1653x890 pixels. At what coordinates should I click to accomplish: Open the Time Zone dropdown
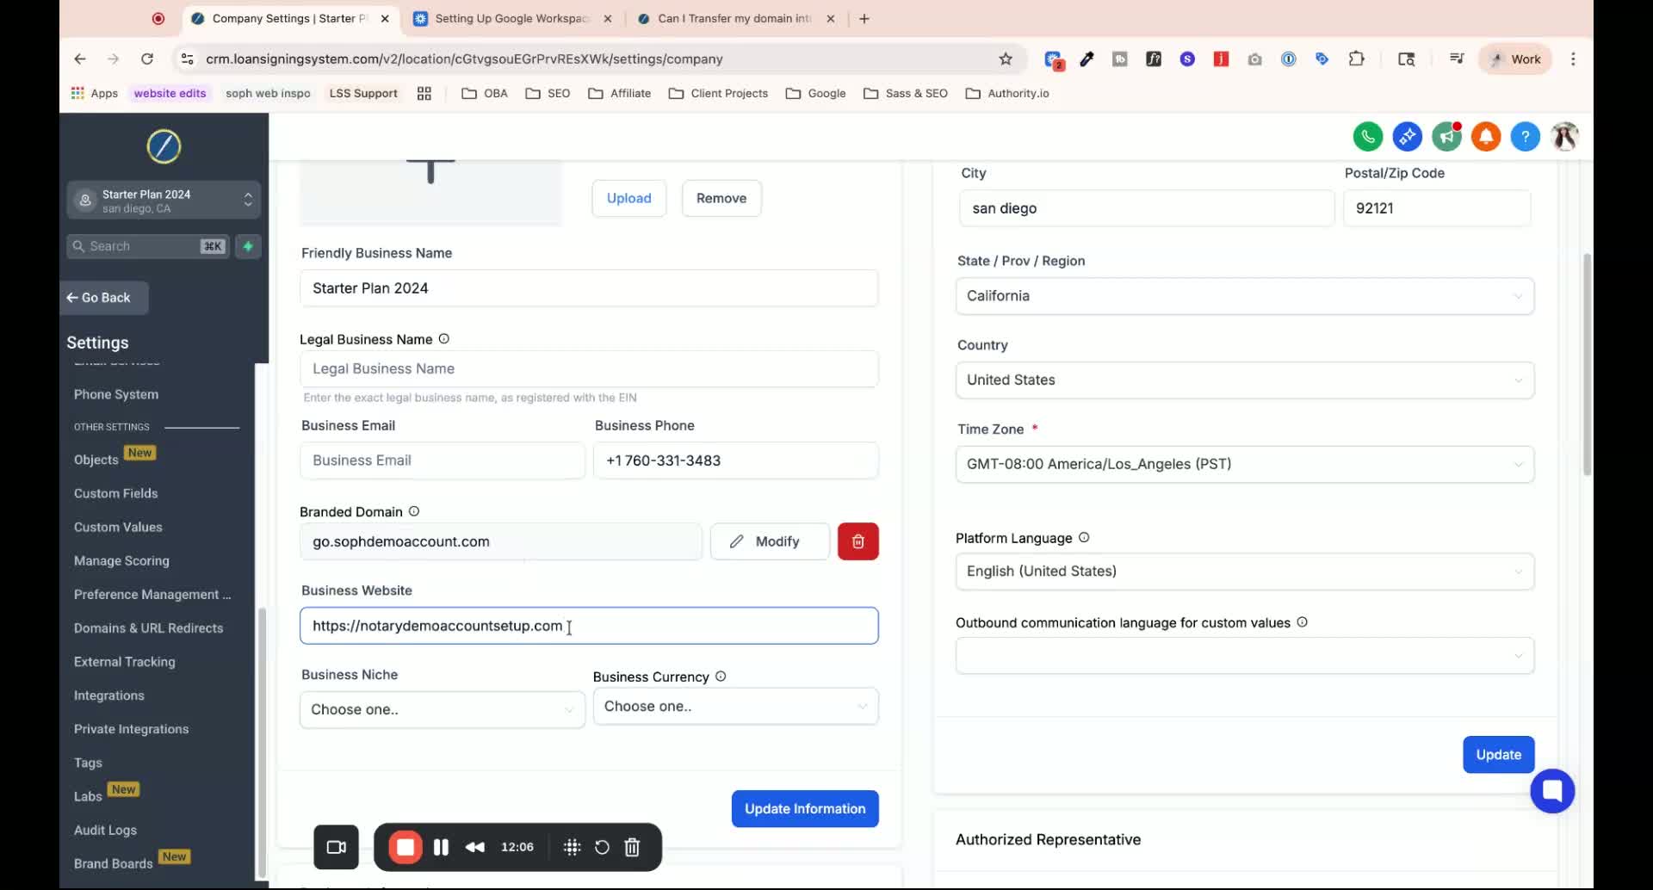tap(1244, 465)
